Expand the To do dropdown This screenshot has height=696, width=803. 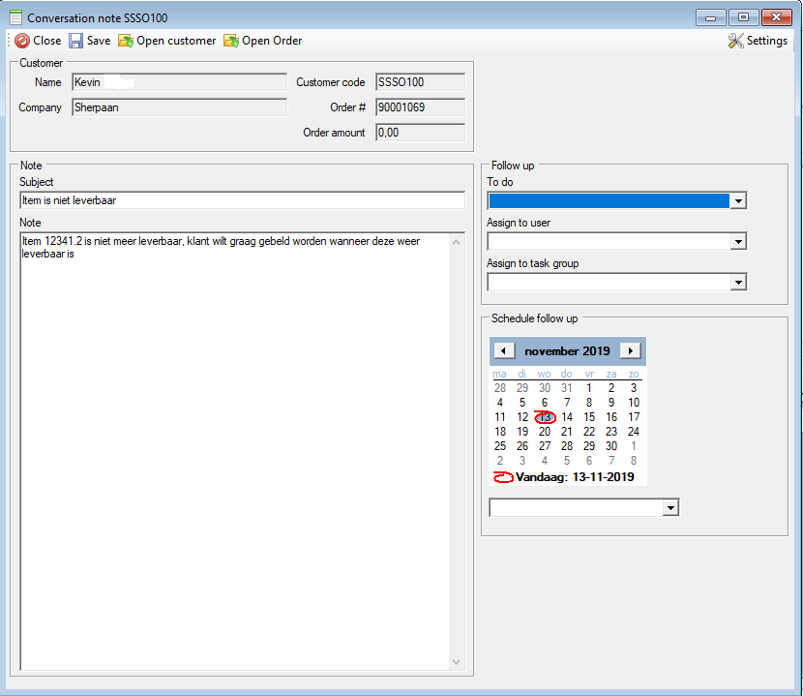[738, 201]
